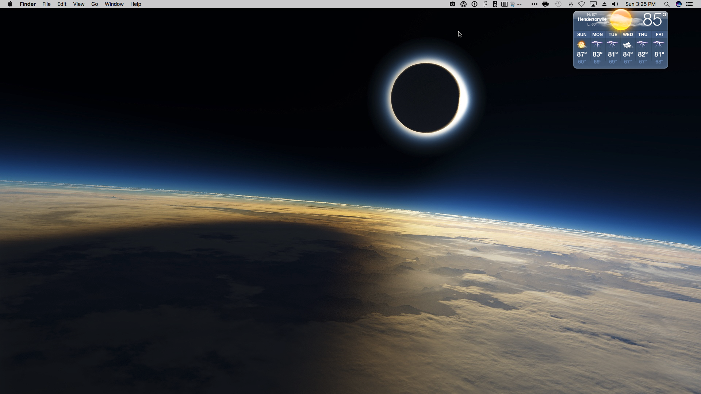This screenshot has height=394, width=701.
Task: Open the Go menu
Action: point(95,4)
